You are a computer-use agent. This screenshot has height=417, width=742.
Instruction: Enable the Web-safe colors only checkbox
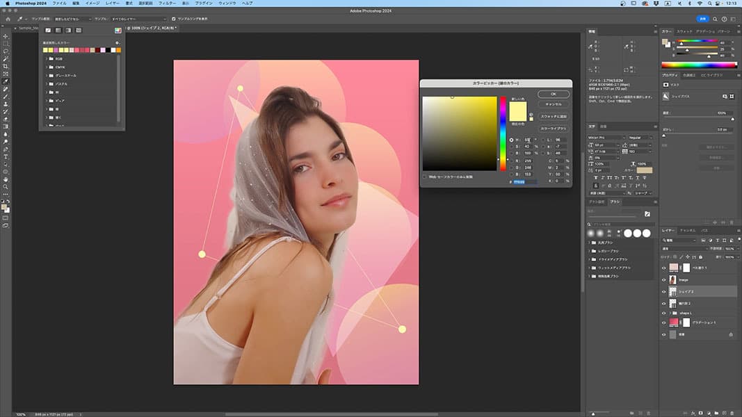[425, 177]
